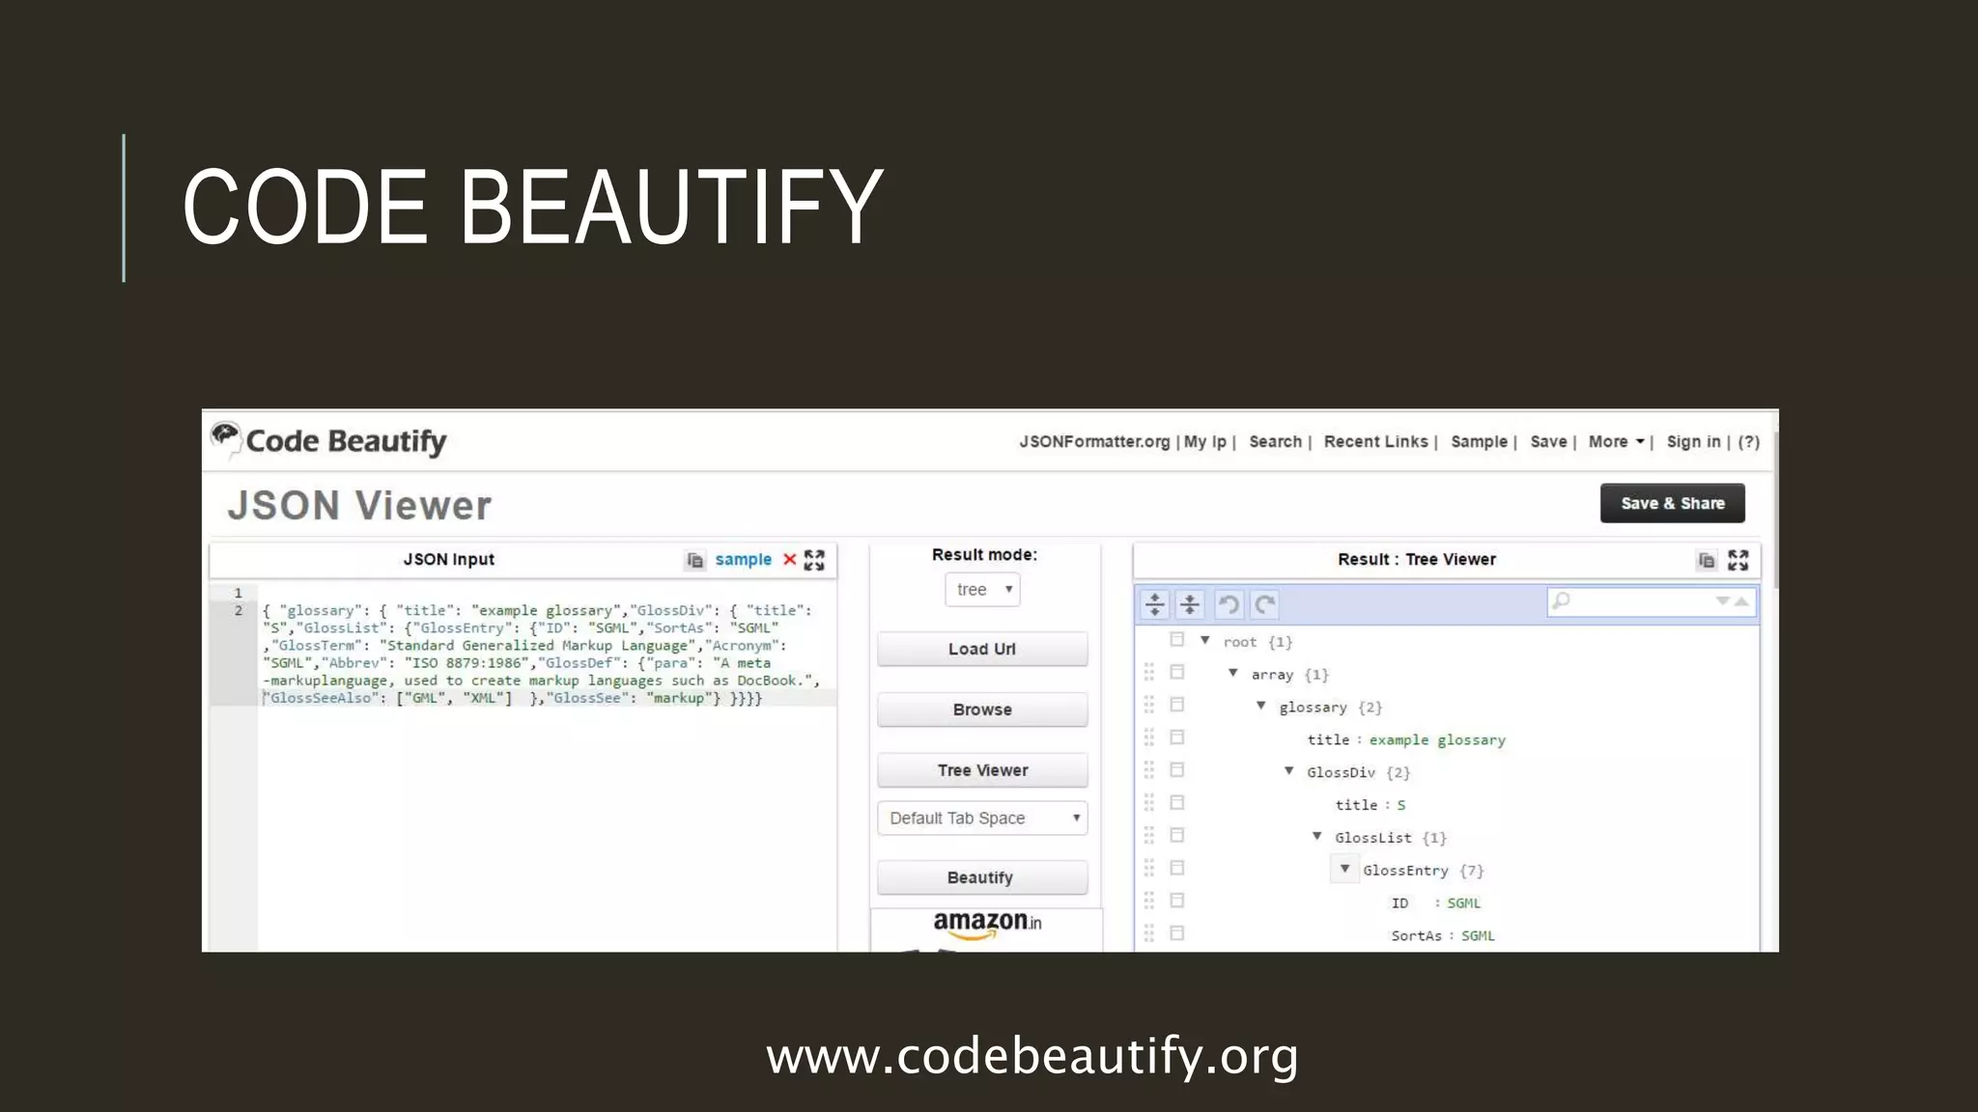Open the array node action menu box
Screen dimensions: 1978x1112
point(1176,672)
